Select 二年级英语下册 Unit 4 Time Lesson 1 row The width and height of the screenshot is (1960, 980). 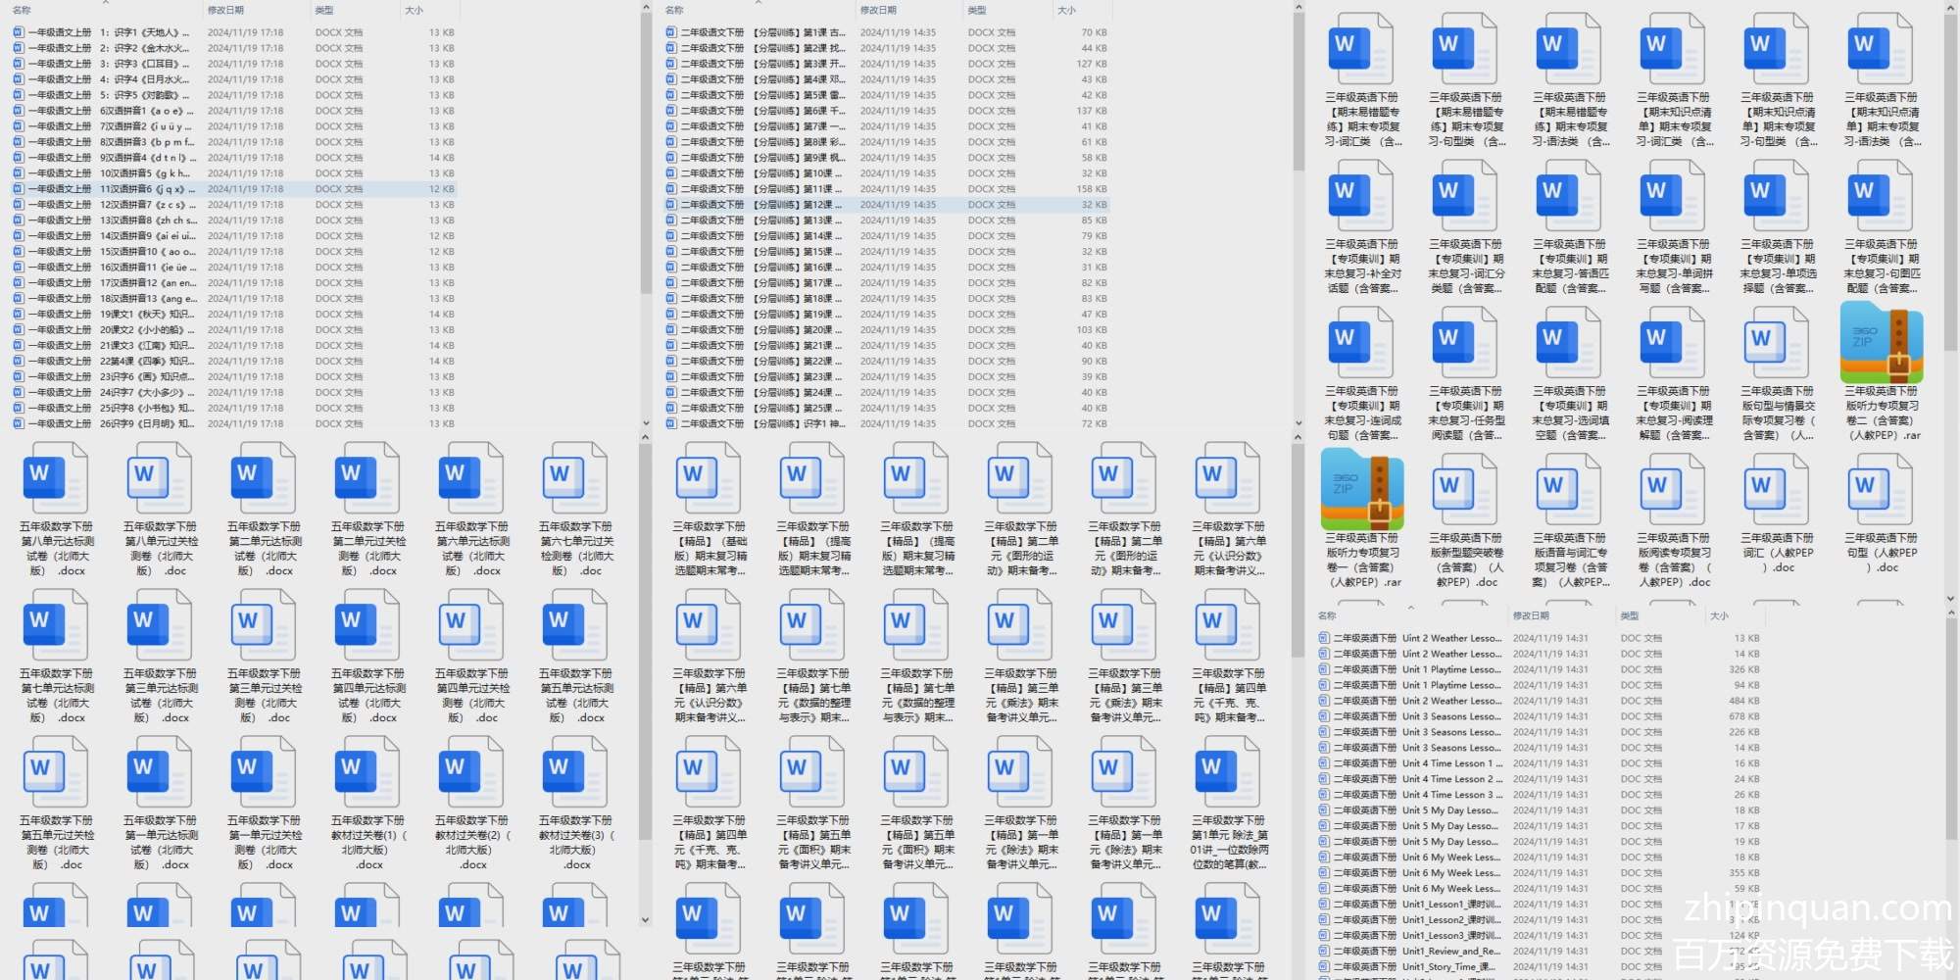tap(1450, 763)
